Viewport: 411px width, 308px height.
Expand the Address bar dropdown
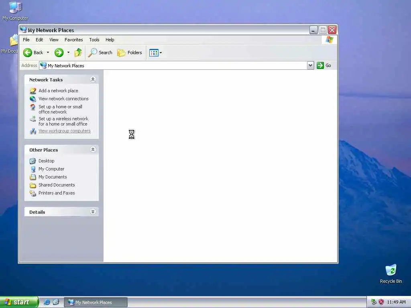310,65
